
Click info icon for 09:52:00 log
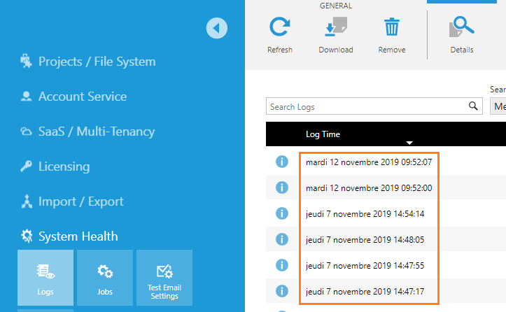click(282, 187)
